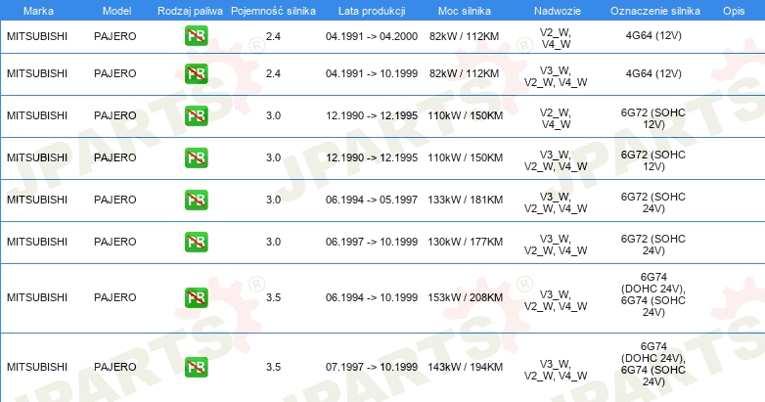Click 6G74 engine code in 153kW row
Image resolution: width=765 pixels, height=402 pixels.
[x=653, y=294]
